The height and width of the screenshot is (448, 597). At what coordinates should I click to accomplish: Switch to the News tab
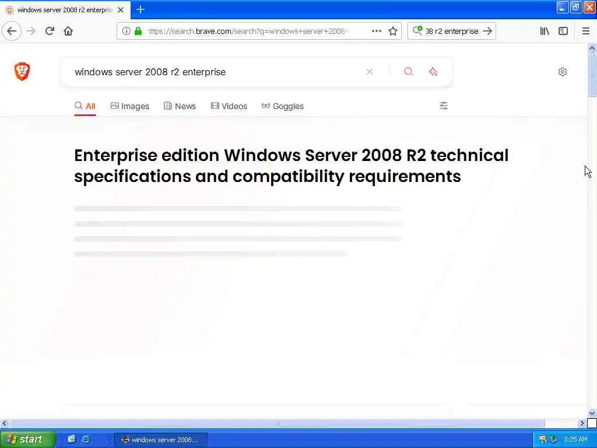180,106
